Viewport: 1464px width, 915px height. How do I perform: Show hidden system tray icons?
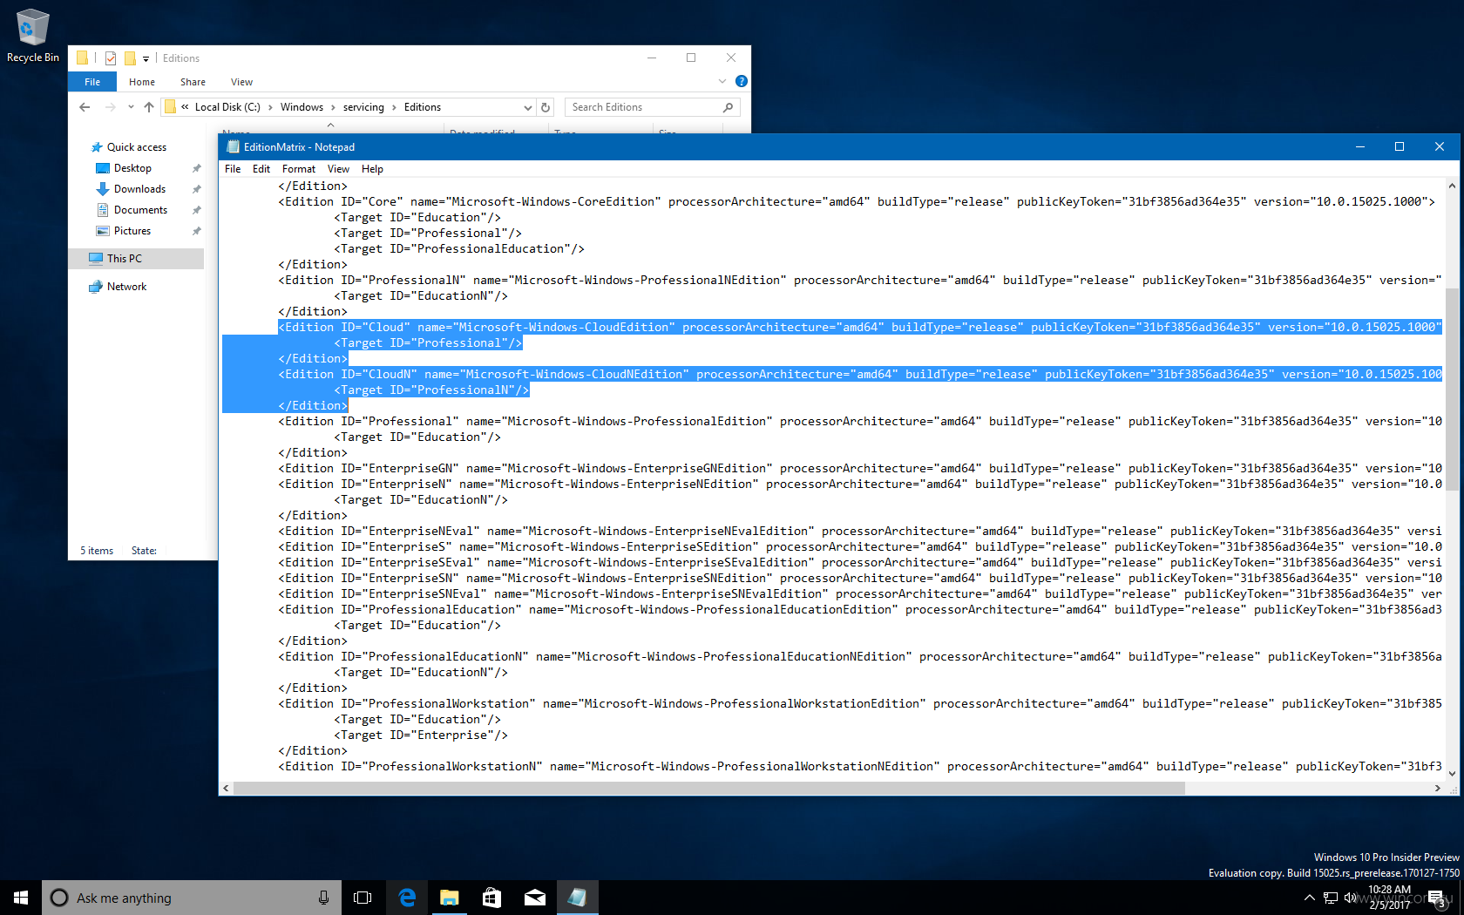1309,898
